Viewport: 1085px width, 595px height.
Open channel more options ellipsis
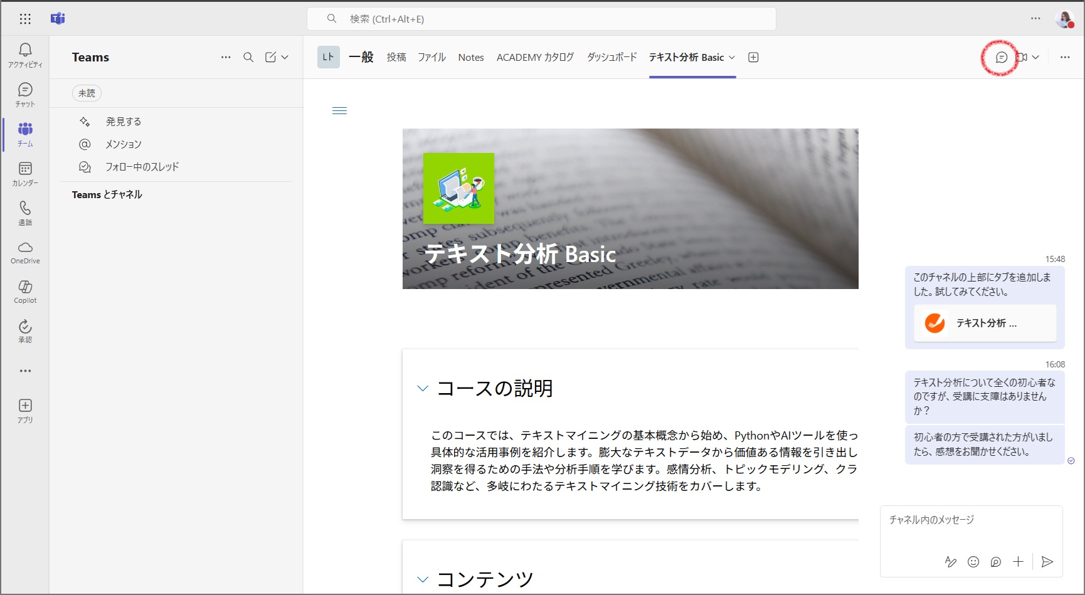click(x=1065, y=57)
